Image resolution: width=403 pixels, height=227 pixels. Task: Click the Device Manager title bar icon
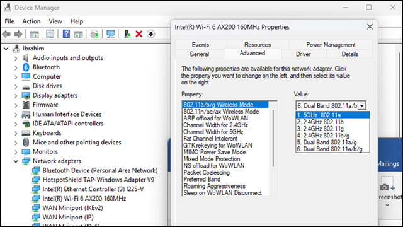click(x=8, y=8)
